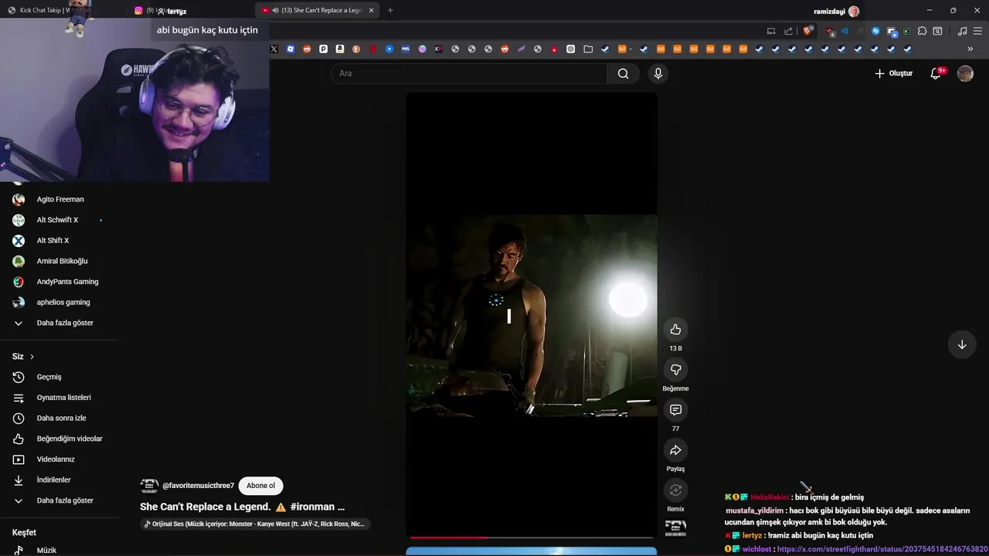
Task: Open the Alt Schwift X channel
Action: coord(59,220)
